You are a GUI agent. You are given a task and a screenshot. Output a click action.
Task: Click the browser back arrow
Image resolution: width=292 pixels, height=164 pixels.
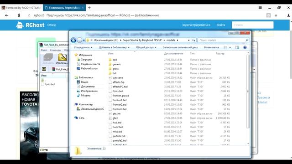7,15
